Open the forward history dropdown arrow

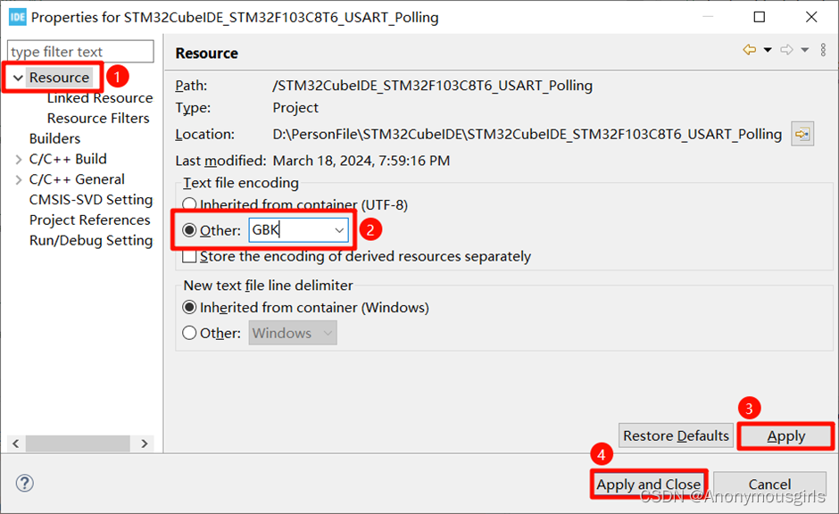point(805,50)
